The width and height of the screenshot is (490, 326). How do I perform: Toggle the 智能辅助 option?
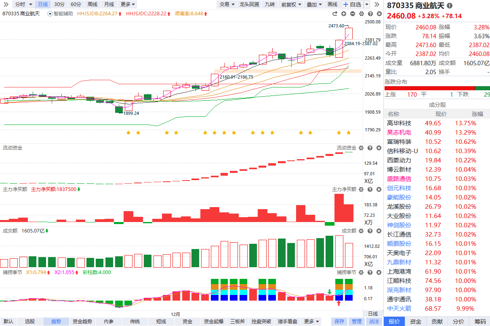(61, 14)
